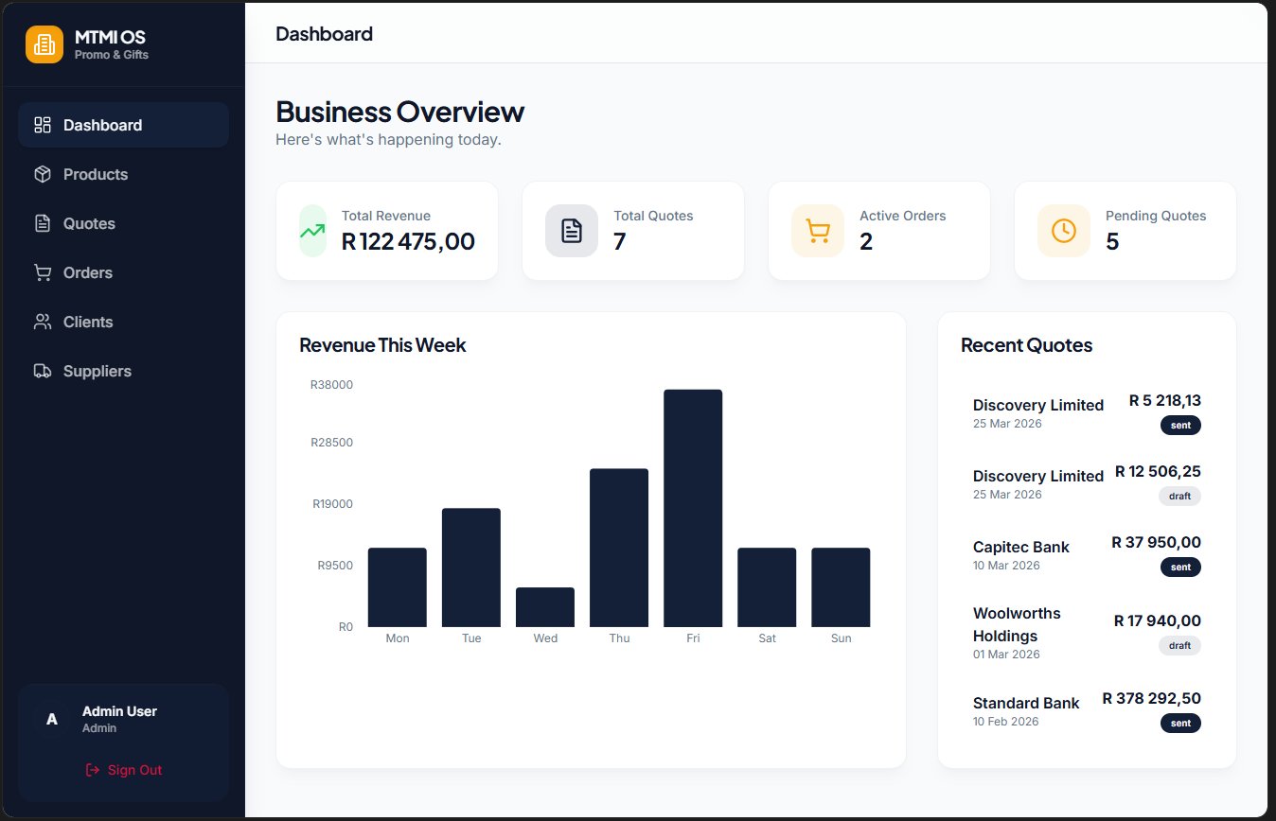The width and height of the screenshot is (1276, 821).
Task: Click the Admin User avatar
Action: coord(52,719)
